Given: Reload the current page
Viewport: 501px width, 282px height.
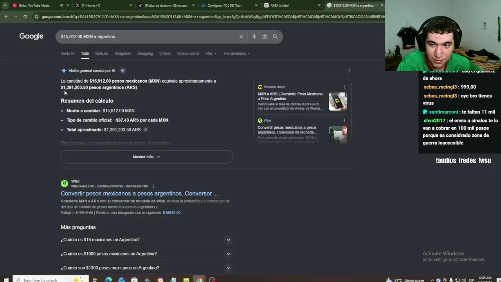Looking at the screenshot, I should click(x=25, y=16).
